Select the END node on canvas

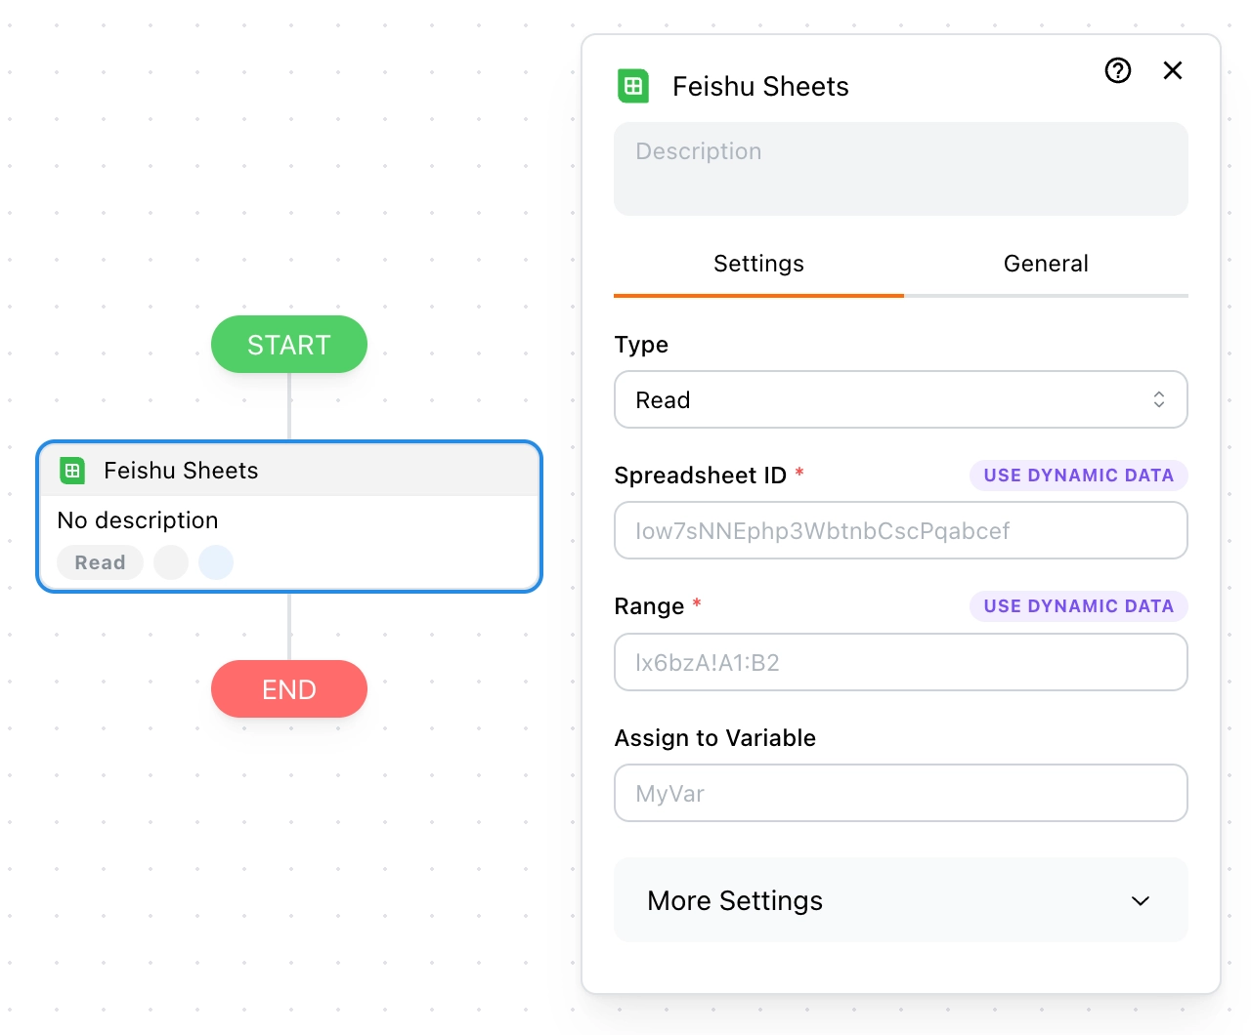289,689
